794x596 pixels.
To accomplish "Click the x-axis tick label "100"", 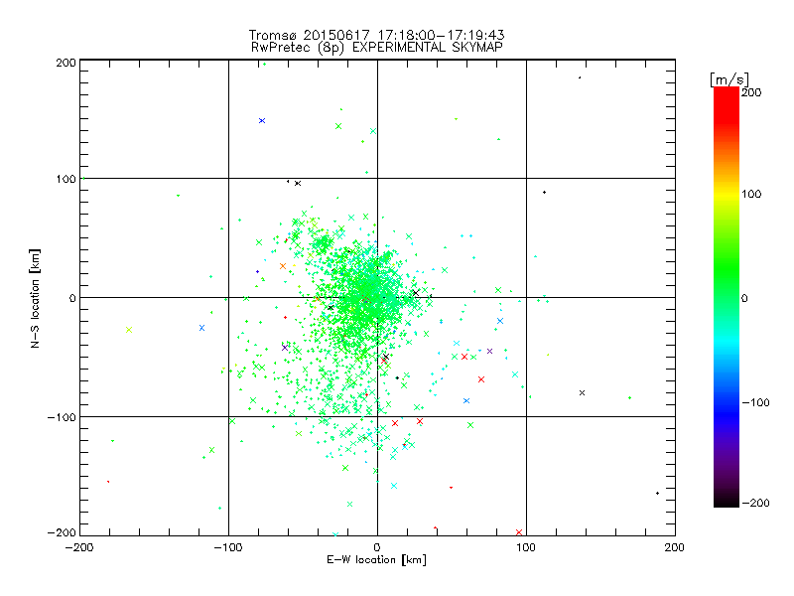I will 526,548.
